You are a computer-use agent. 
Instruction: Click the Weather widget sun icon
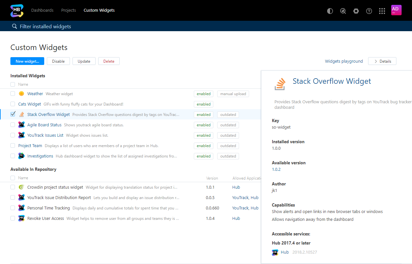pyautogui.click(x=21, y=94)
